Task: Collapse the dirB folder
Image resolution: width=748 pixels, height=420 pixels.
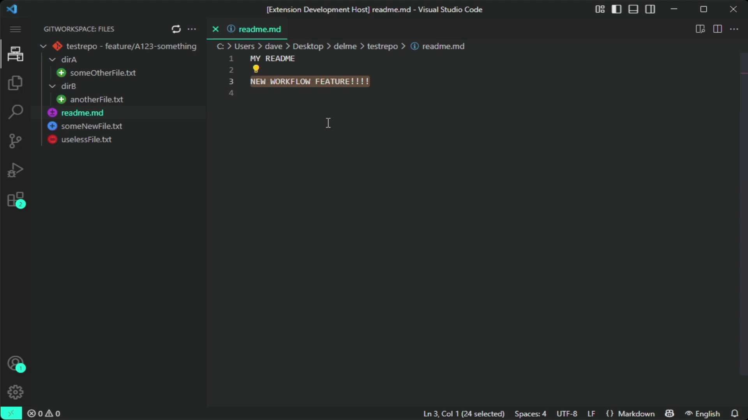Action: 52,86
